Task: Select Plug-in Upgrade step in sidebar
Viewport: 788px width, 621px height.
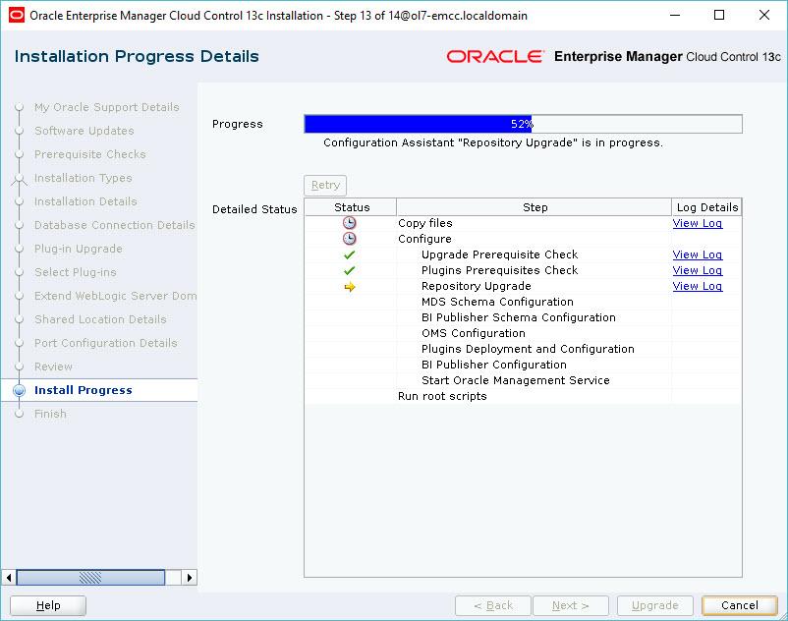Action: 78,249
